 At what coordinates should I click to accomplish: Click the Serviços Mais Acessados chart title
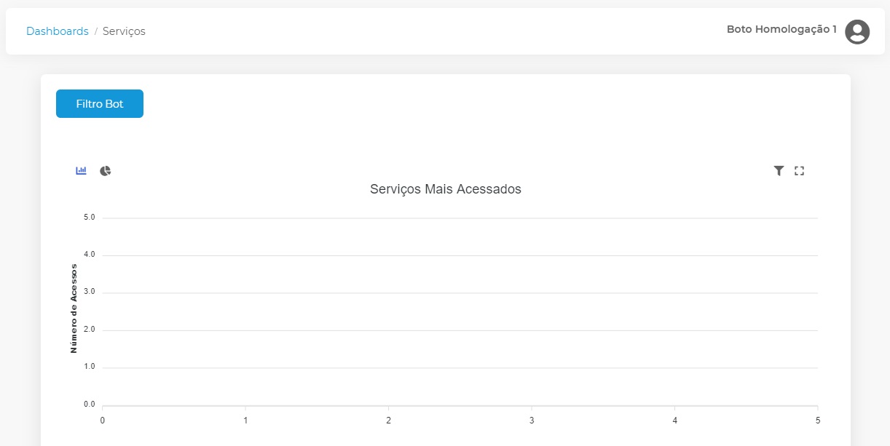(x=446, y=189)
